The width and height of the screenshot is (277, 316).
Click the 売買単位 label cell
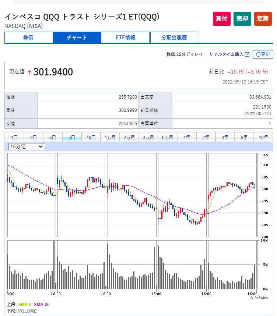point(155,124)
